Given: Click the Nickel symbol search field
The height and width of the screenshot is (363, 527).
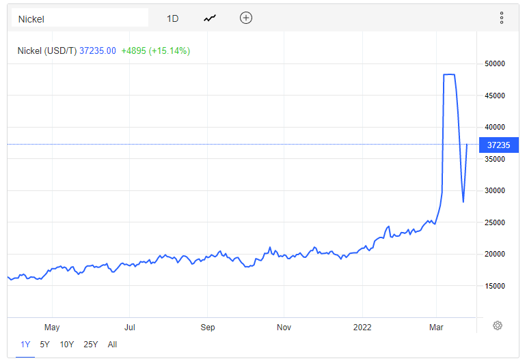Looking at the screenshot, I should point(80,18).
